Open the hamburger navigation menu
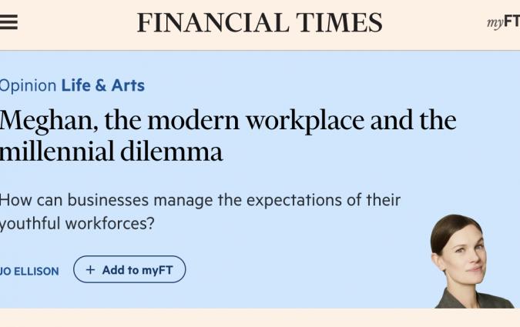This screenshot has width=520, height=327. pyautogui.click(x=8, y=22)
